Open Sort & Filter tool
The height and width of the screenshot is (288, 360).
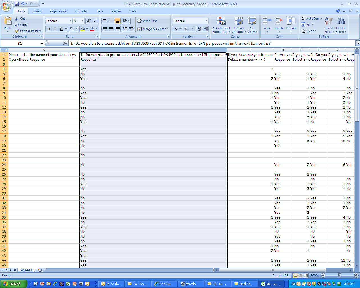tap(329, 21)
